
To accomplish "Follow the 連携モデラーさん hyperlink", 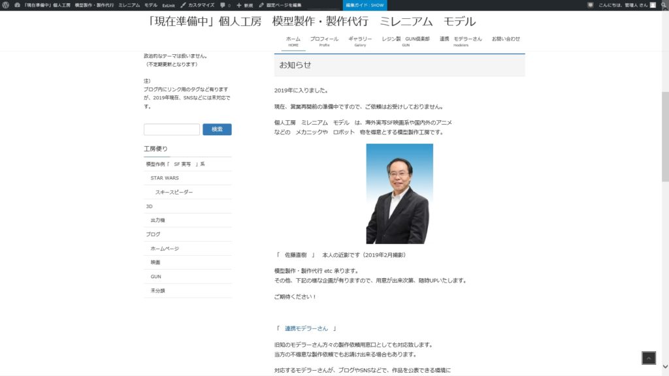I will pos(306,329).
